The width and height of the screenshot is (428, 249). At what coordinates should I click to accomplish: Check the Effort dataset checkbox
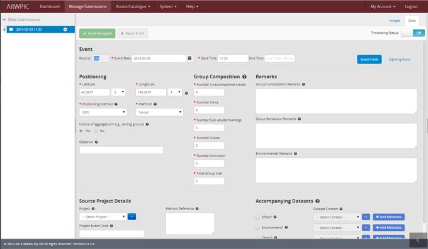pos(257,217)
